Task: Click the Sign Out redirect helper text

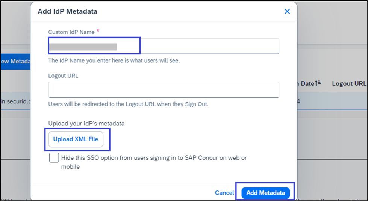Action: tap(128, 104)
